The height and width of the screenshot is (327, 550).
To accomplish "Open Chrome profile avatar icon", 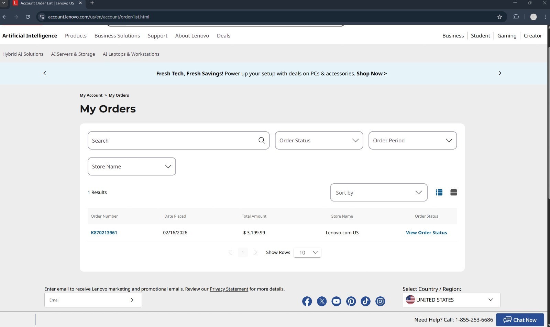I will click(x=533, y=17).
